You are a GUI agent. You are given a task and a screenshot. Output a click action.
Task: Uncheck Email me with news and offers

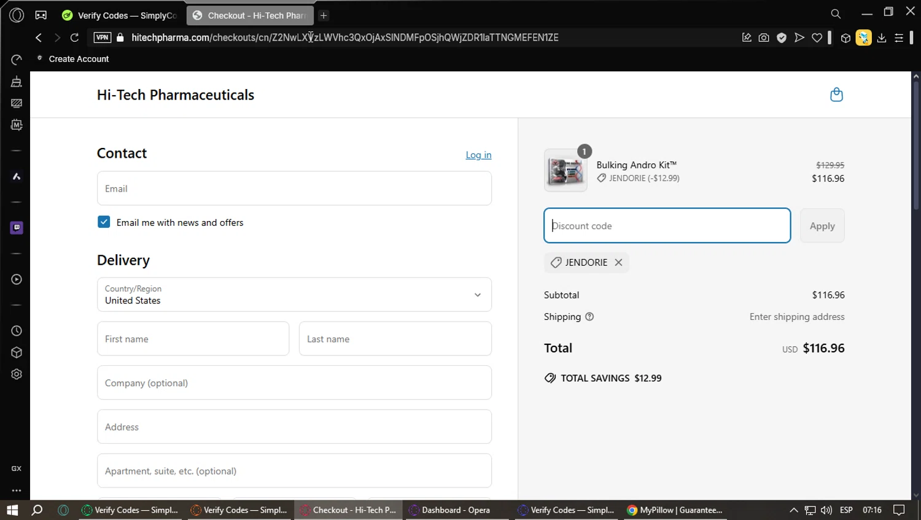point(104,222)
